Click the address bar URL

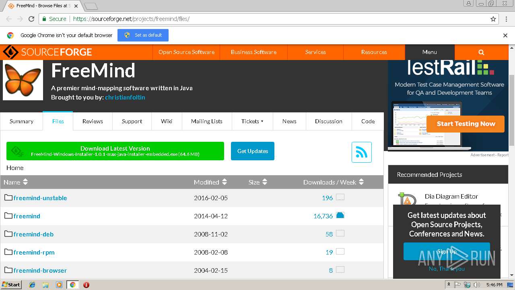pyautogui.click(x=131, y=19)
